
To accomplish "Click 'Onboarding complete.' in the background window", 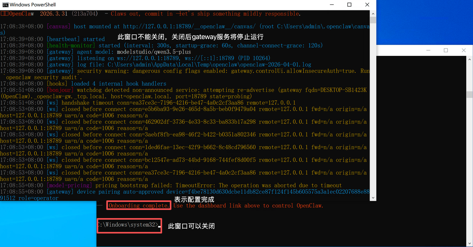I will pos(139,206).
